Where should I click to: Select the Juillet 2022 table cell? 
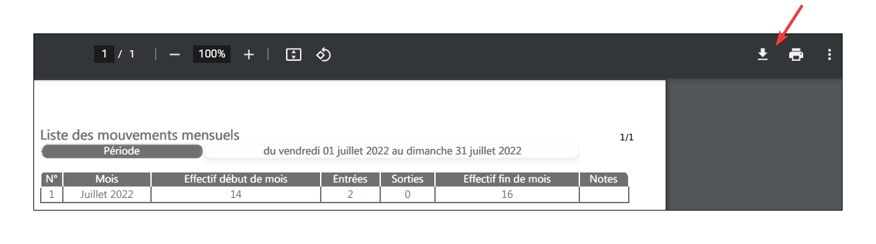click(107, 195)
